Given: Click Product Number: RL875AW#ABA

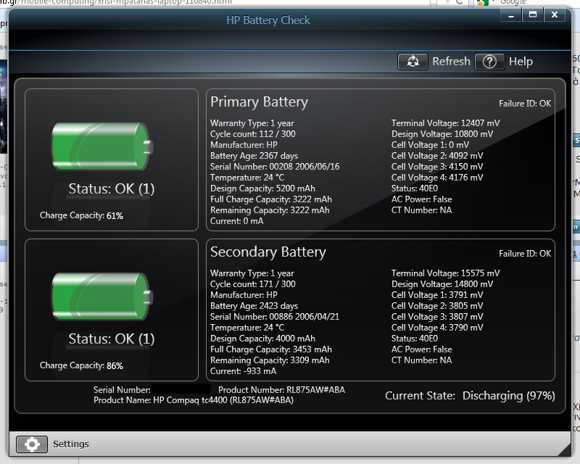Looking at the screenshot, I should coord(281,390).
